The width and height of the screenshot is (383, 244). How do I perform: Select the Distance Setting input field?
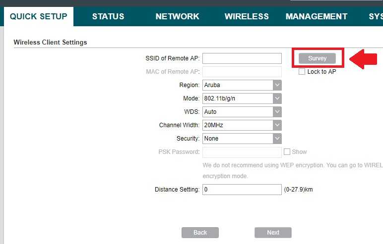(242, 190)
